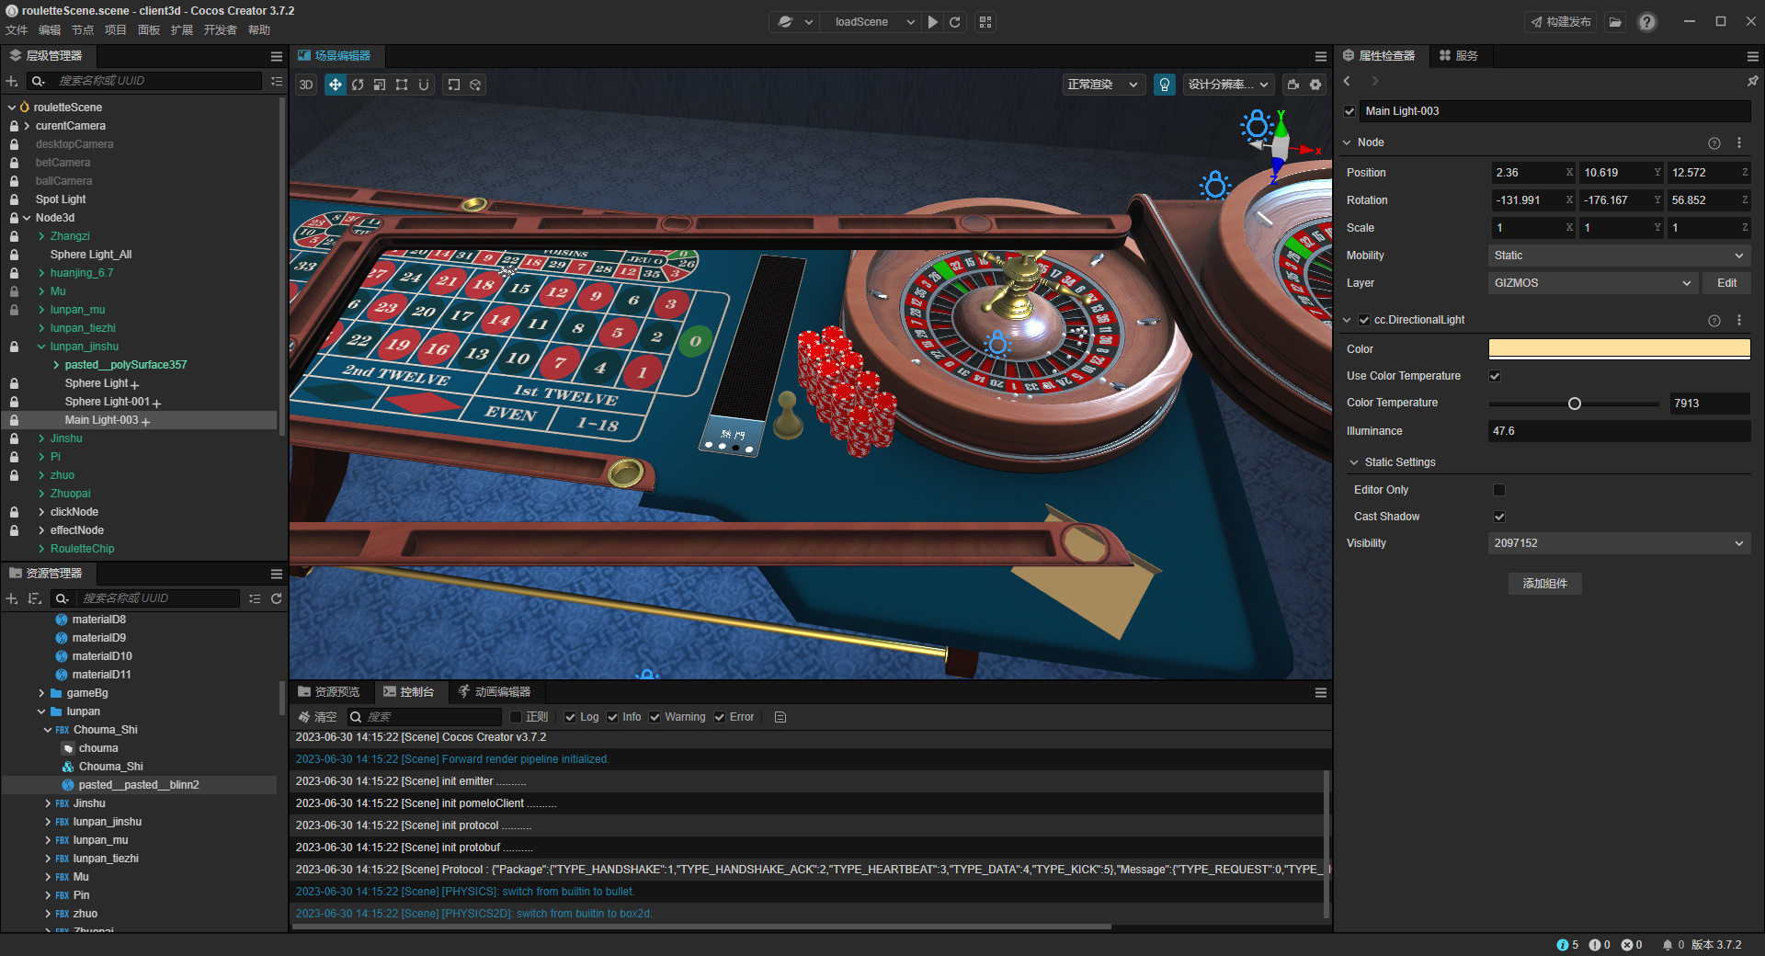Pin the inspector panel
The width and height of the screenshot is (1765, 956).
tap(1752, 81)
